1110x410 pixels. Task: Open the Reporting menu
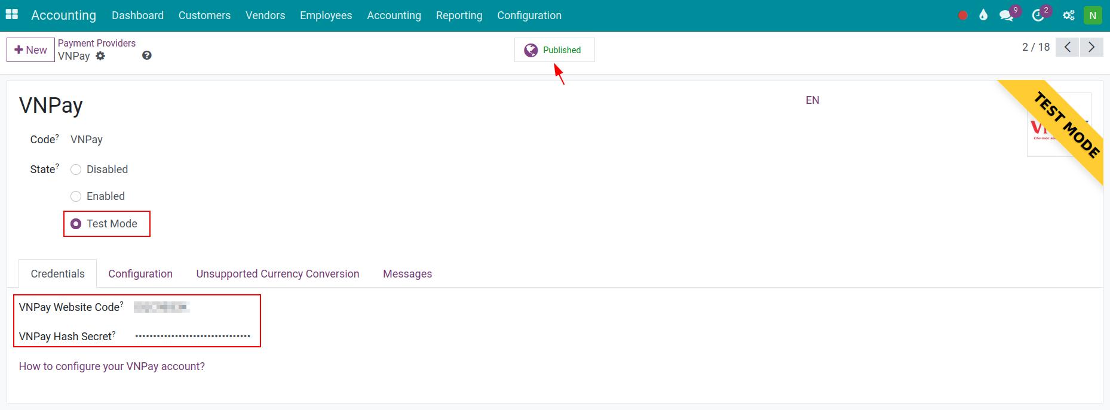pos(459,16)
